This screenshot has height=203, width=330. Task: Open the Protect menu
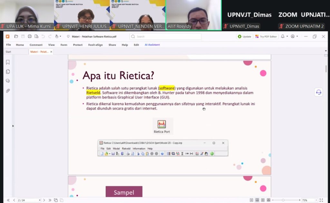coord(78,45)
